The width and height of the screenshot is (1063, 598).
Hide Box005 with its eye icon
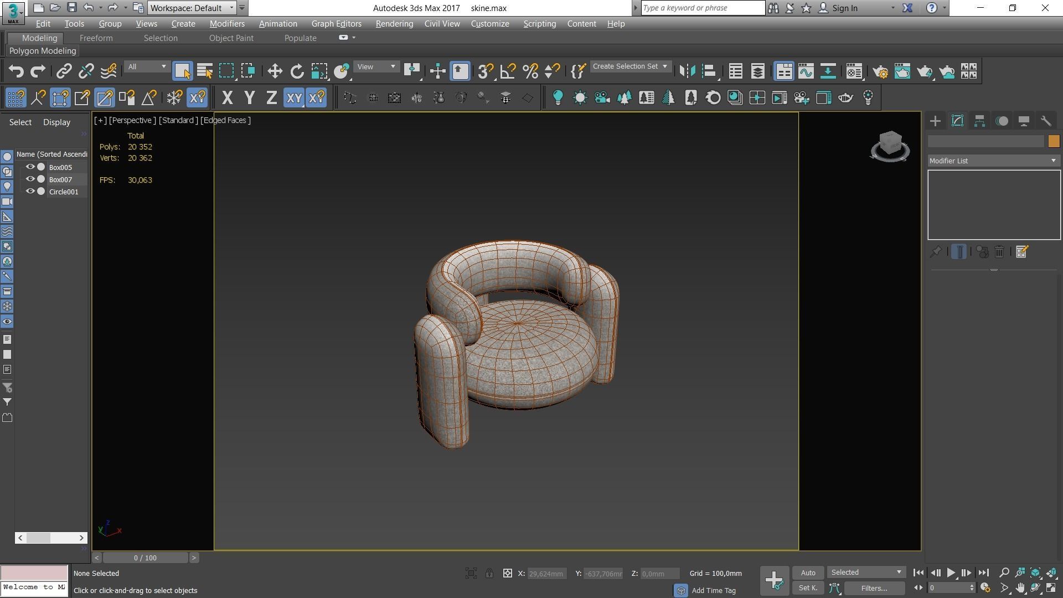tap(30, 167)
